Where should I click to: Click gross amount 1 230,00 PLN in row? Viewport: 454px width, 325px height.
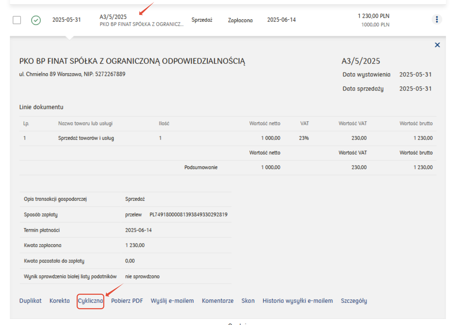(x=373, y=16)
